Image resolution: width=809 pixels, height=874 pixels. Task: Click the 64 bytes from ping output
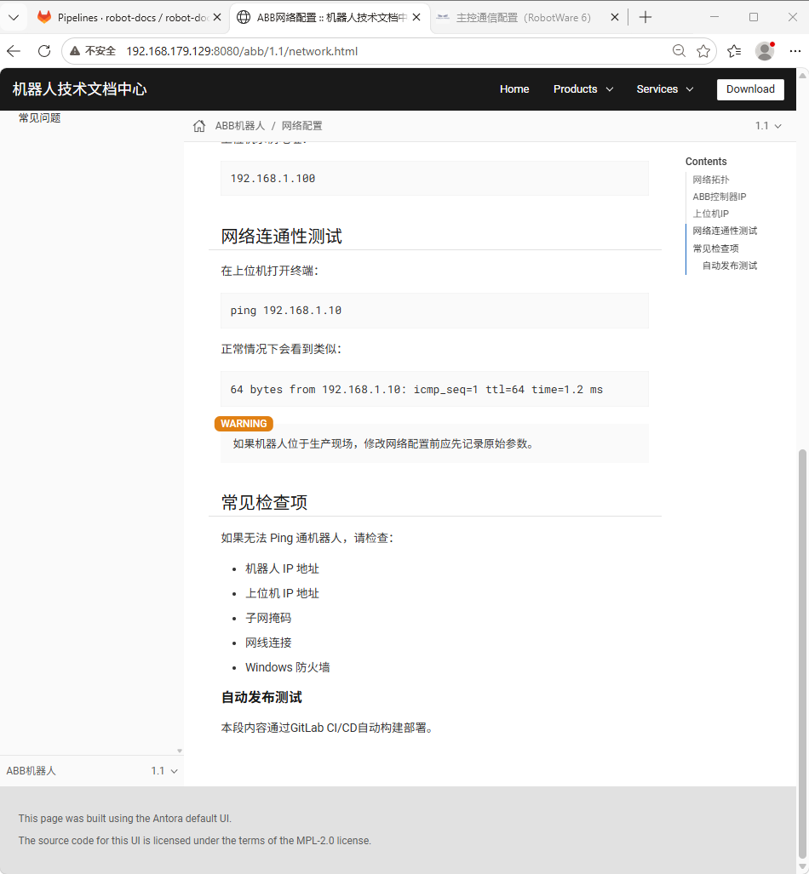pyautogui.click(x=434, y=389)
